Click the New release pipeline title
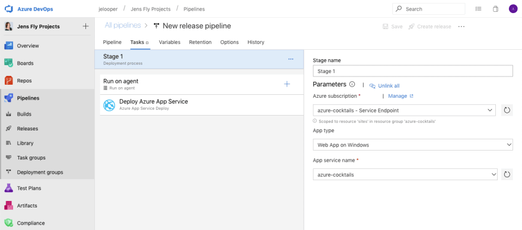 [x=197, y=26]
